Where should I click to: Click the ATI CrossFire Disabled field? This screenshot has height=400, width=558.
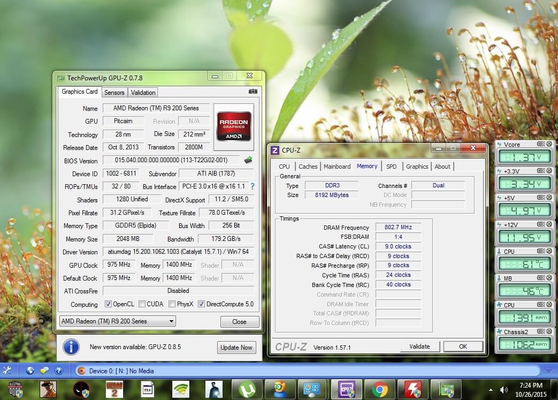click(178, 291)
